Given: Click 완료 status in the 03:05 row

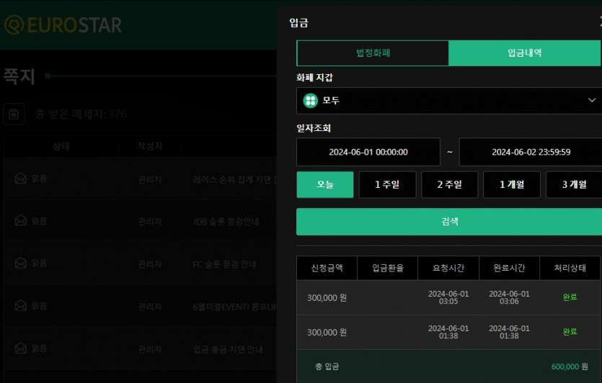Looking at the screenshot, I should pos(570,297).
